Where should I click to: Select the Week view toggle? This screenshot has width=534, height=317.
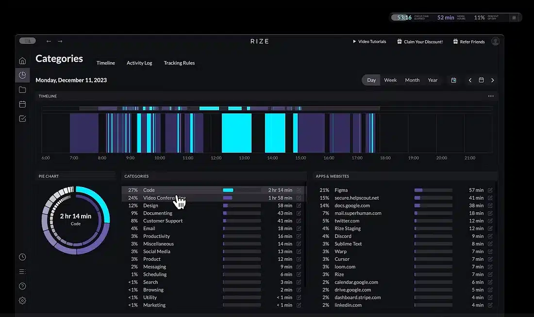(390, 80)
